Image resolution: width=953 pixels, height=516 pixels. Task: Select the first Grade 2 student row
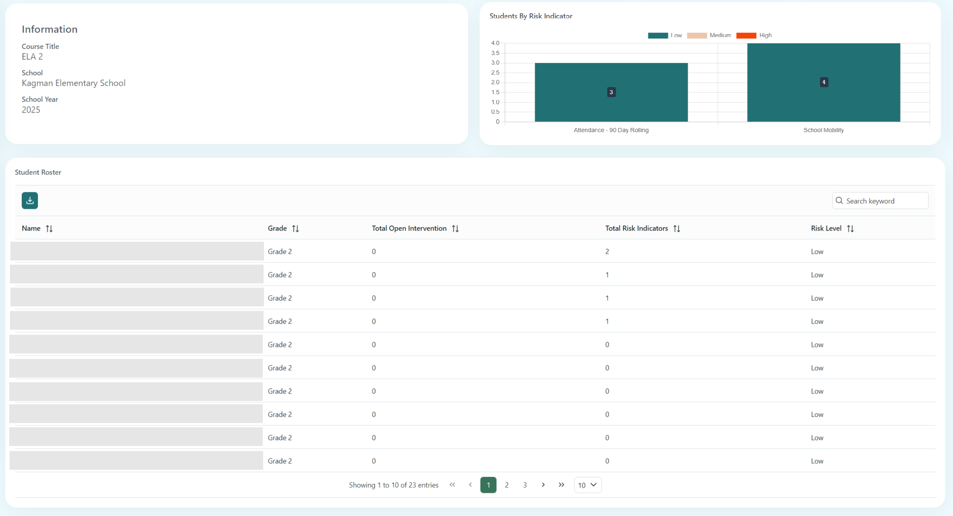point(137,251)
